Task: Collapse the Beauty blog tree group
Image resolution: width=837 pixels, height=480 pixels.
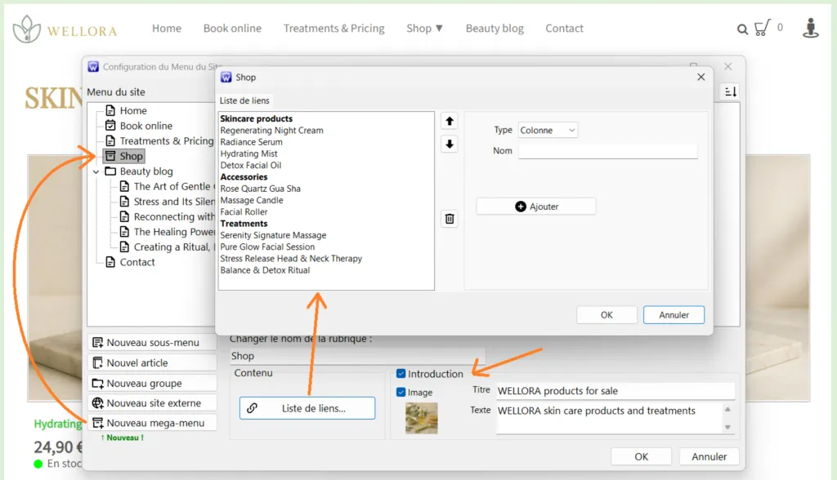Action: pyautogui.click(x=96, y=171)
